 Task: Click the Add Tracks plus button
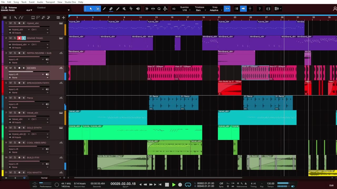pos(63,18)
